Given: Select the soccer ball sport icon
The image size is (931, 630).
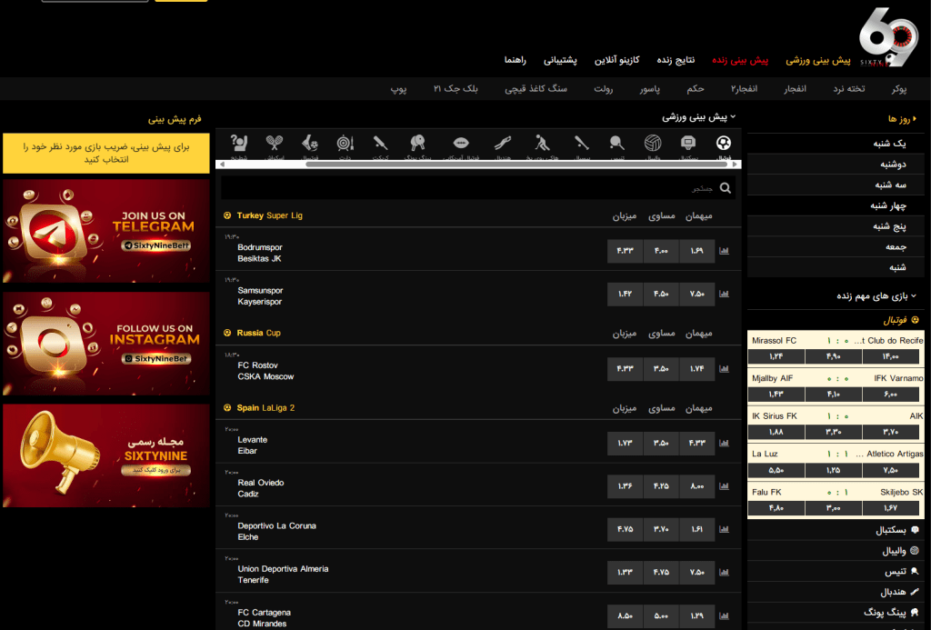Looking at the screenshot, I should point(723,143).
